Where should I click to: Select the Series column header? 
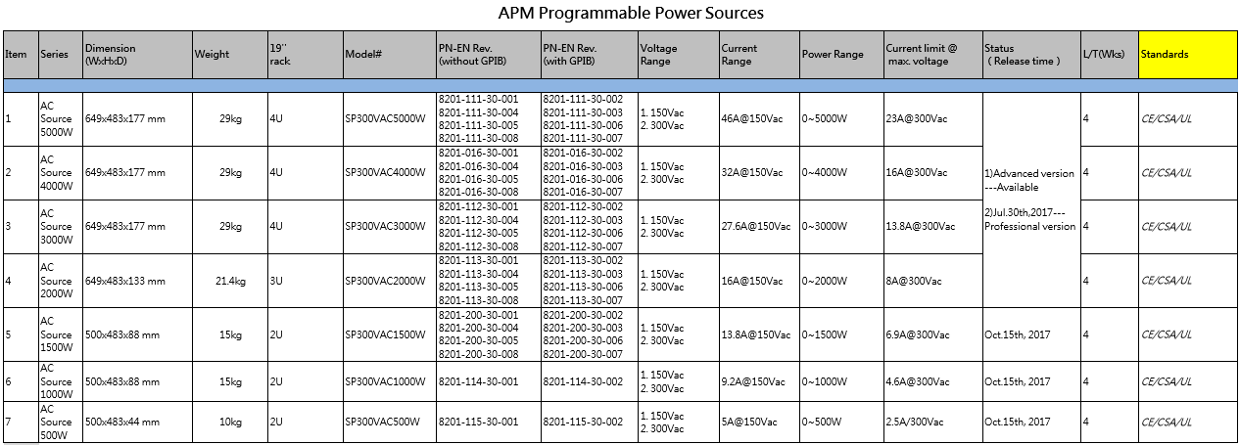click(60, 55)
